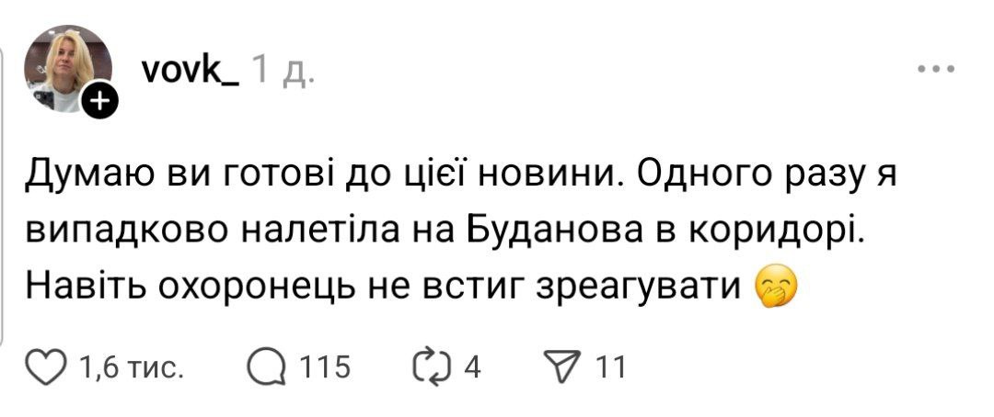Open replies via the comment bubble icon
The height and width of the screenshot is (417, 994).
pos(265,367)
